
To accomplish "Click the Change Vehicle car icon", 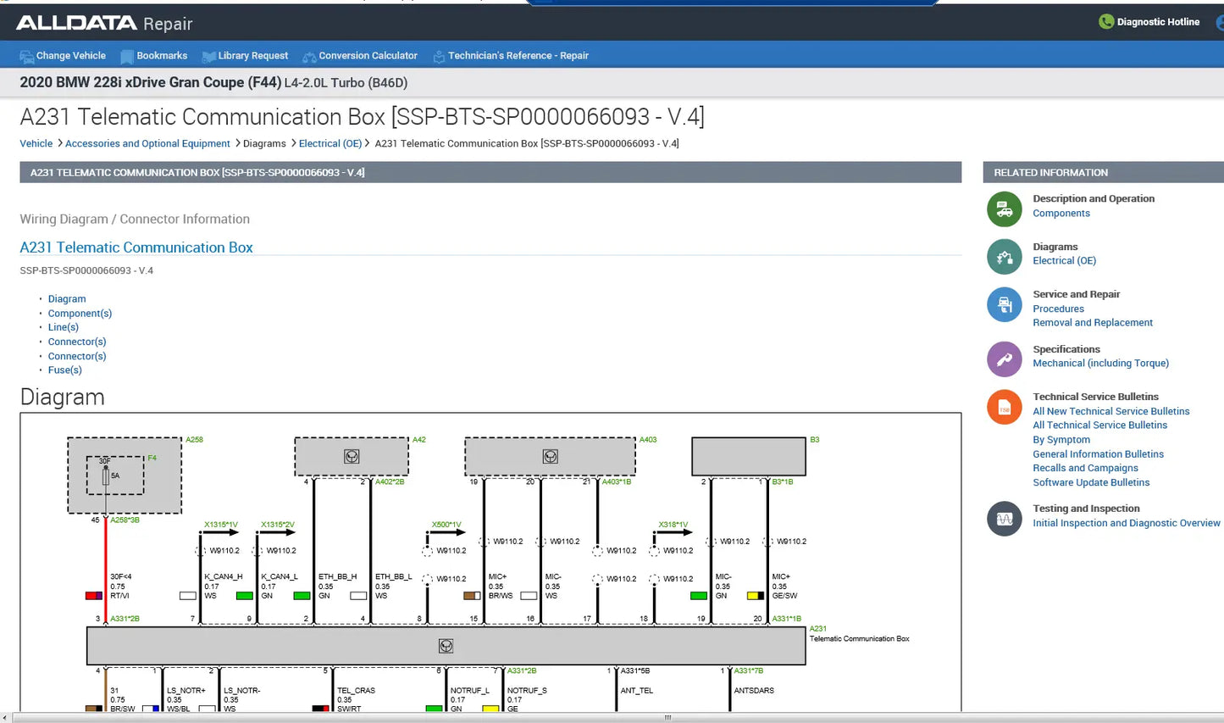I will point(26,57).
